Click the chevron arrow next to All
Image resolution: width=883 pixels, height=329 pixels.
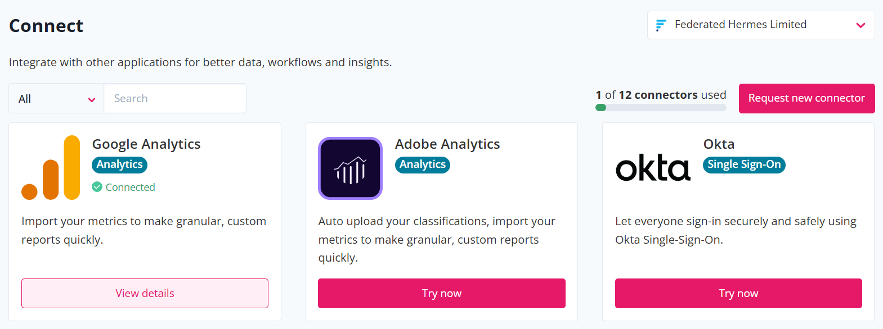92,100
